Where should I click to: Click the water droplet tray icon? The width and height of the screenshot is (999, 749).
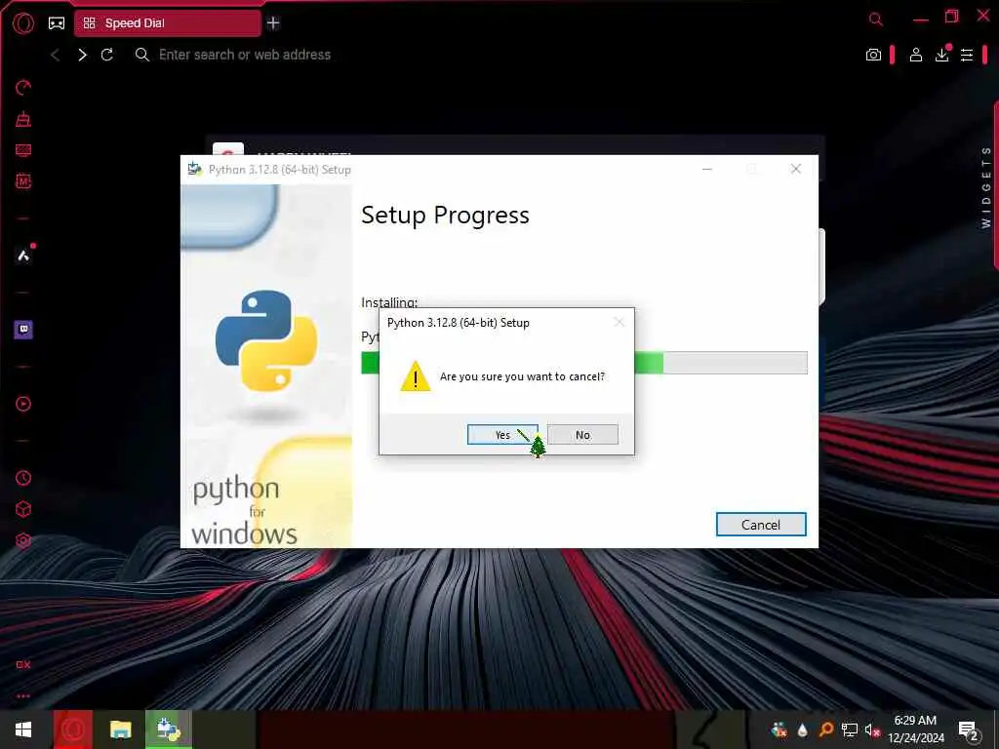coord(802,729)
